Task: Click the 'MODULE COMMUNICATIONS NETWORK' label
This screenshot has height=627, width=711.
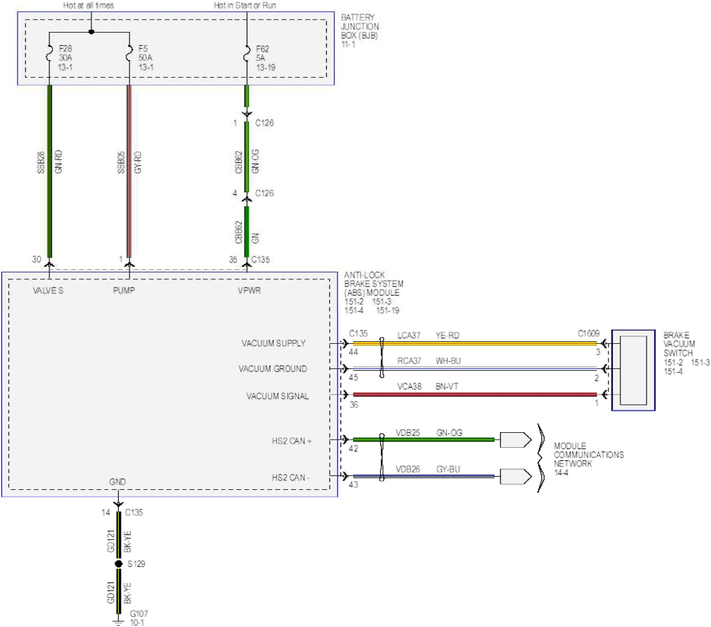Action: coord(588,455)
